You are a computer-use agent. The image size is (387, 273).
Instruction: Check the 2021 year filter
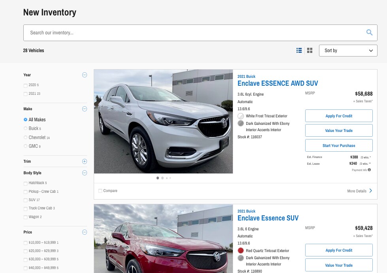click(25, 94)
